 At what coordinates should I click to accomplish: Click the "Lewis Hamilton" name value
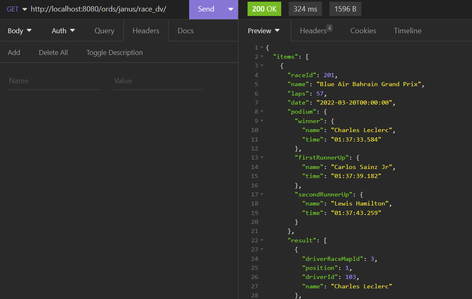(360, 203)
